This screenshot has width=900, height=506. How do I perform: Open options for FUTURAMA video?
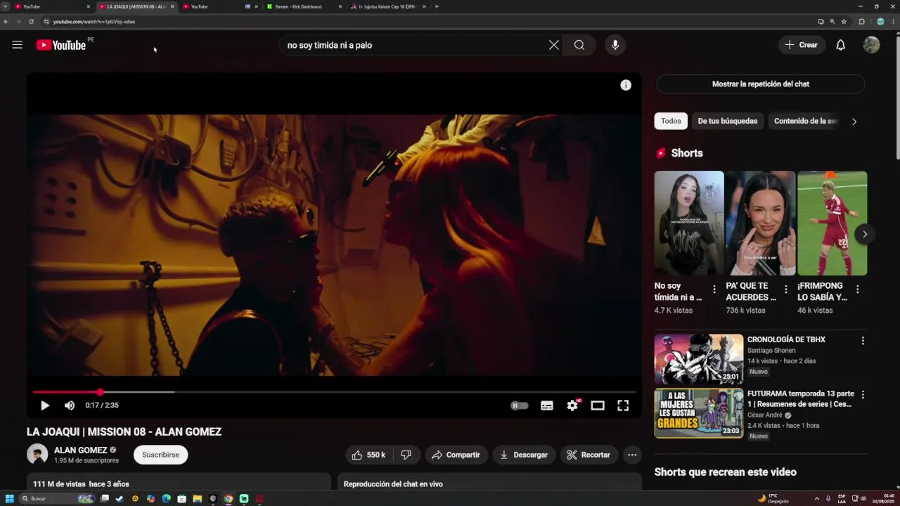coord(863,395)
